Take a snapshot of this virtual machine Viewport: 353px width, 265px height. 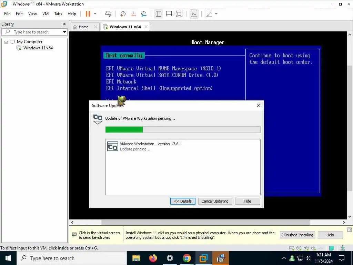(123, 14)
